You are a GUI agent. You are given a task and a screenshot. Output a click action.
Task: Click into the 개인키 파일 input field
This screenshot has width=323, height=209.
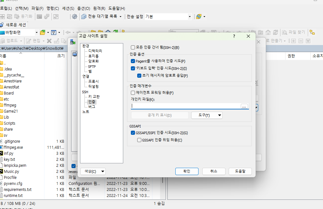(186, 106)
